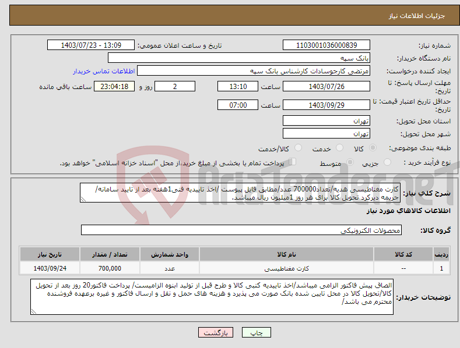
Task: Click the شماره نیاز number field
Action: tap(326, 45)
